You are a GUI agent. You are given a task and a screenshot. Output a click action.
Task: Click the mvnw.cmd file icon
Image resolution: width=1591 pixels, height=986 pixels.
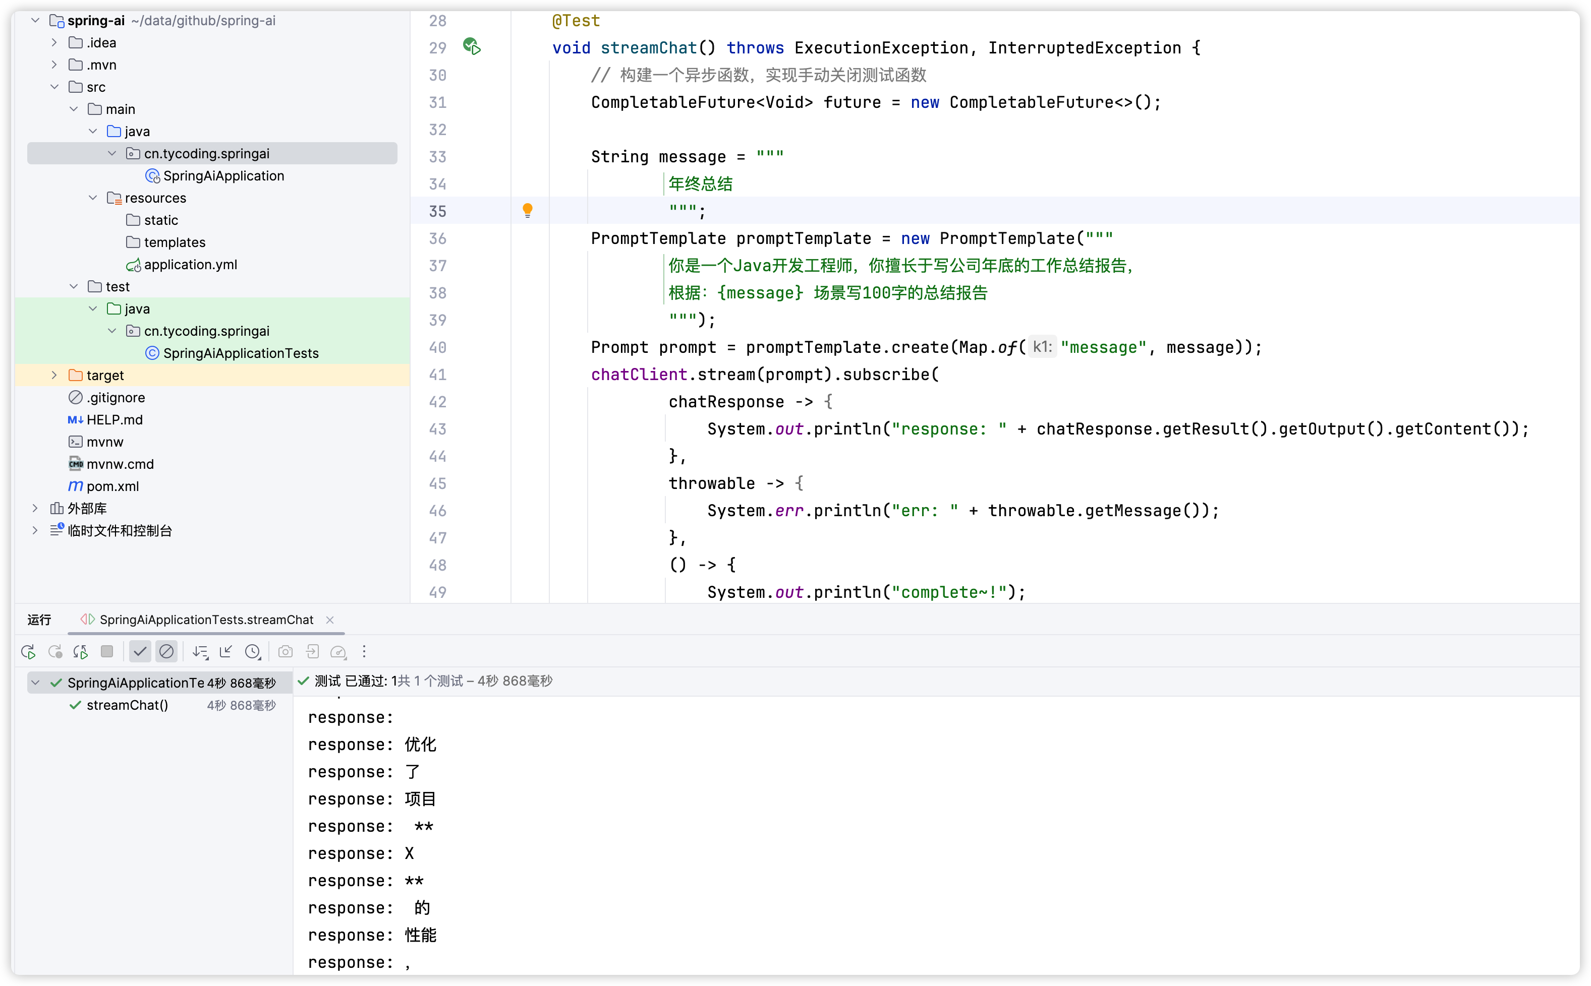coord(76,464)
